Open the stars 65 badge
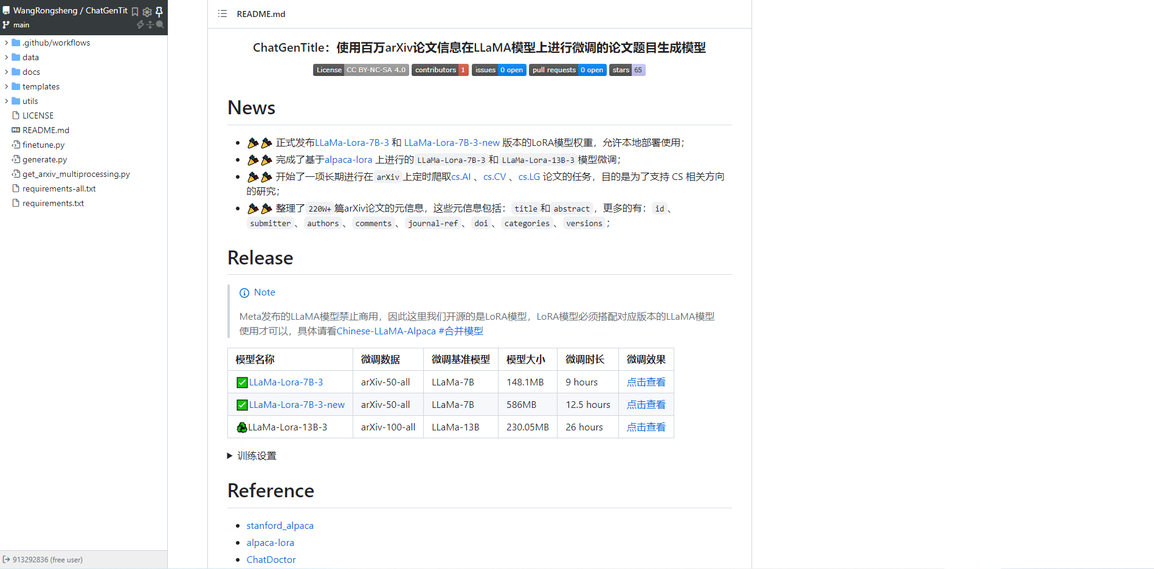The image size is (1154, 569). point(627,70)
